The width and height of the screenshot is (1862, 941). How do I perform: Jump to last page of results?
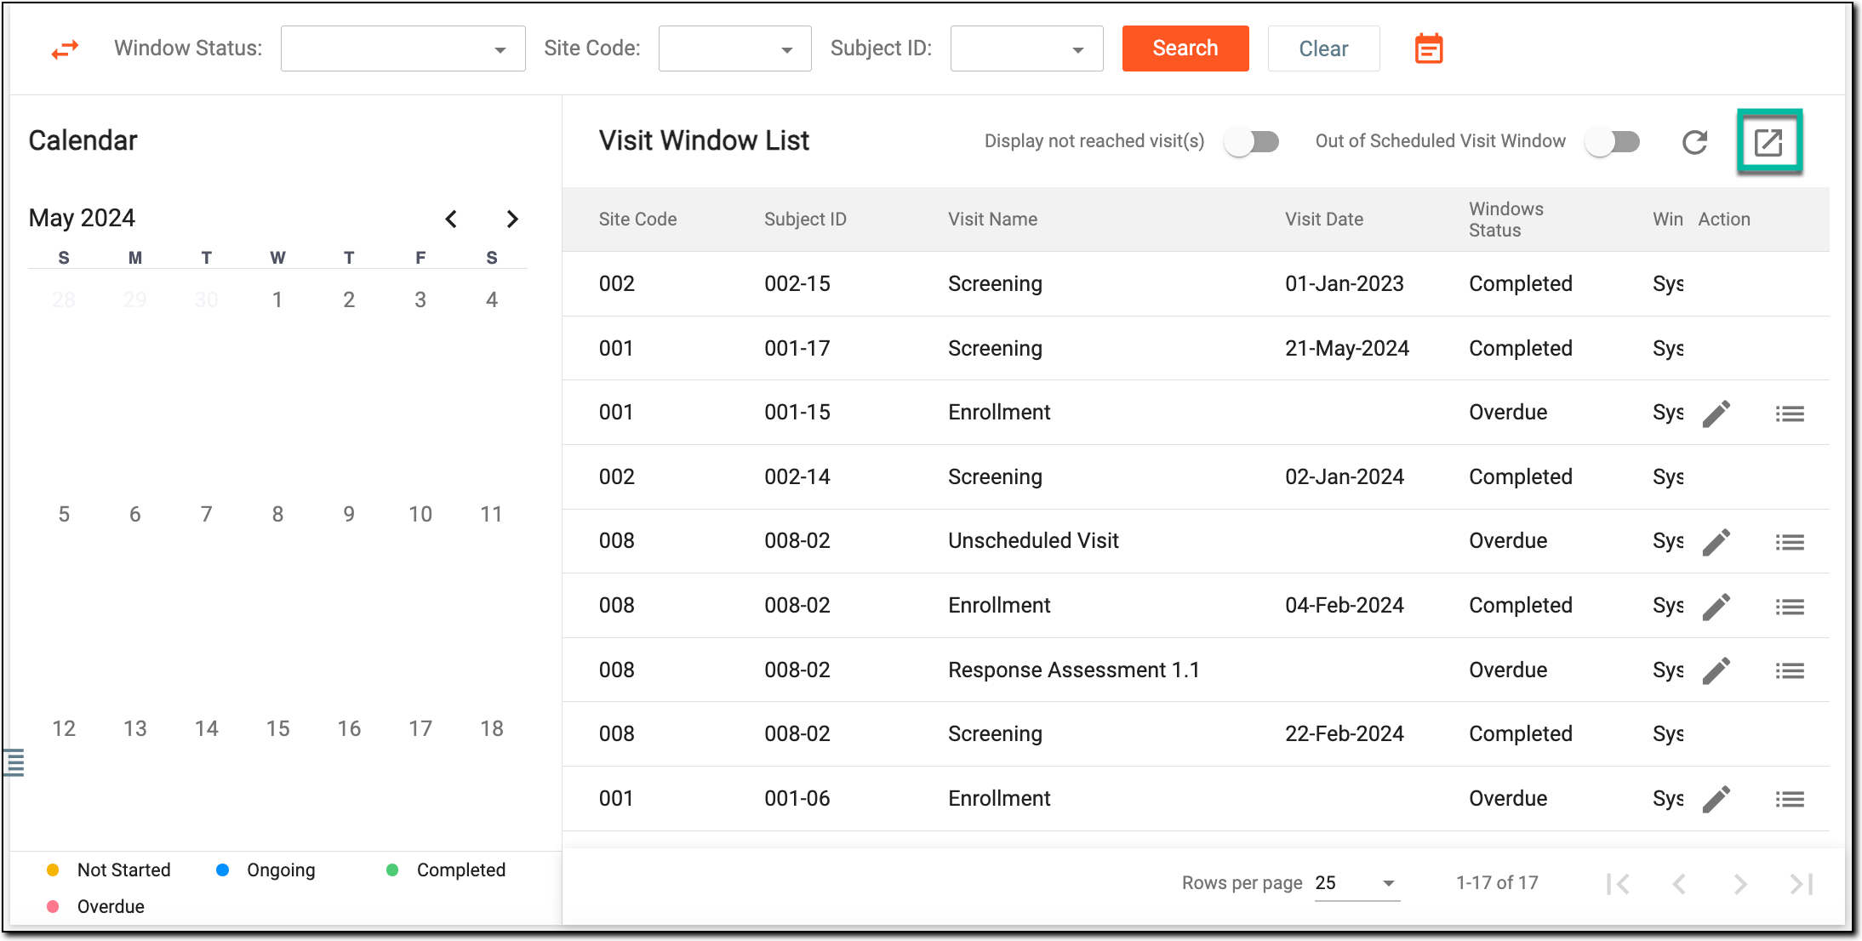coord(1802,884)
